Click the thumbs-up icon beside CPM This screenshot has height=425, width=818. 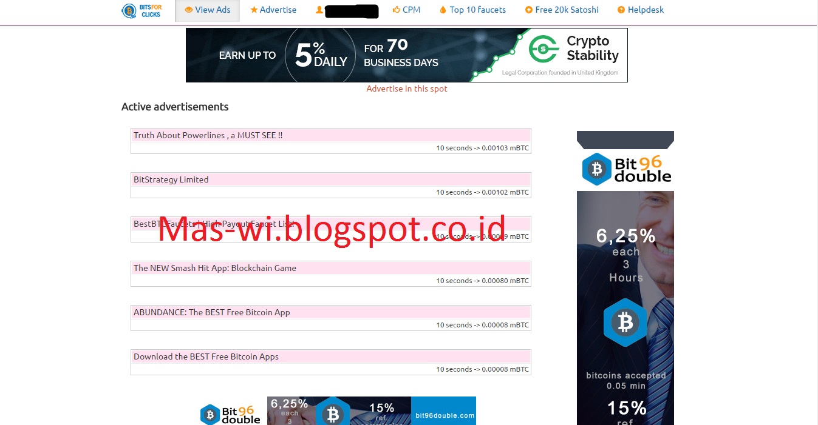[x=397, y=10]
